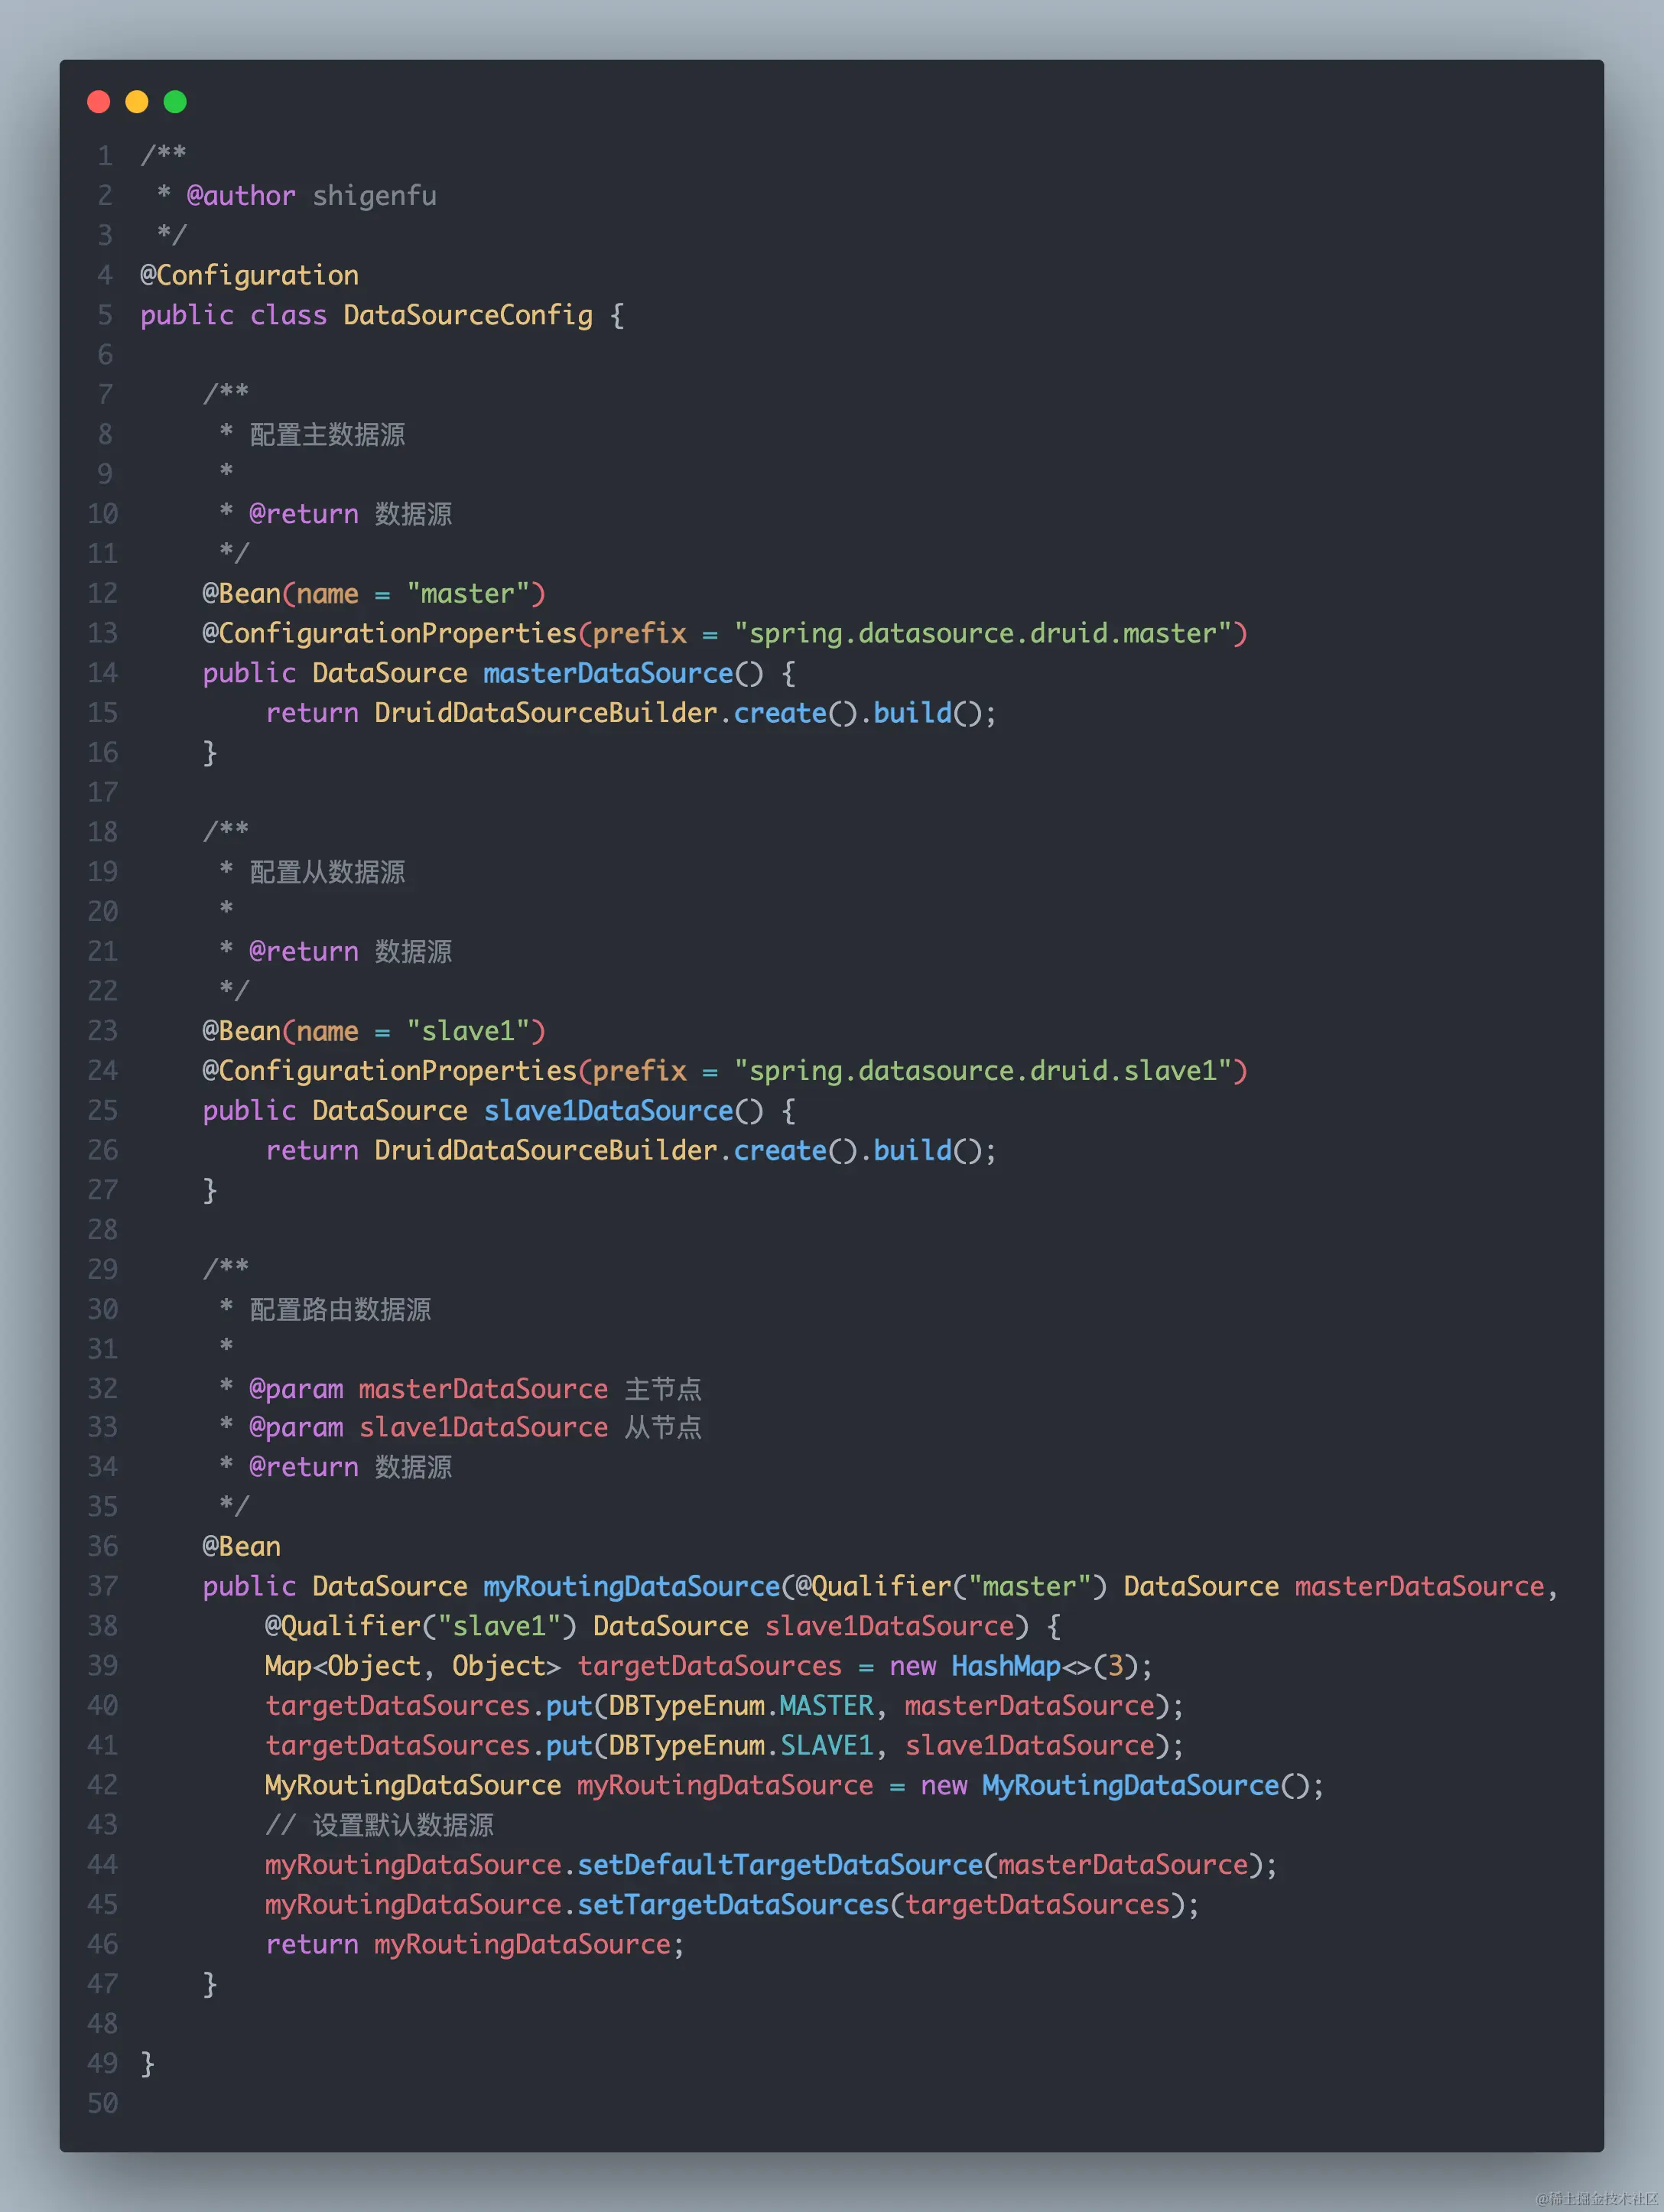The image size is (1664, 2212).
Task: Click '@Qualifier("slave1")' on line 38
Action: [x=420, y=1626]
